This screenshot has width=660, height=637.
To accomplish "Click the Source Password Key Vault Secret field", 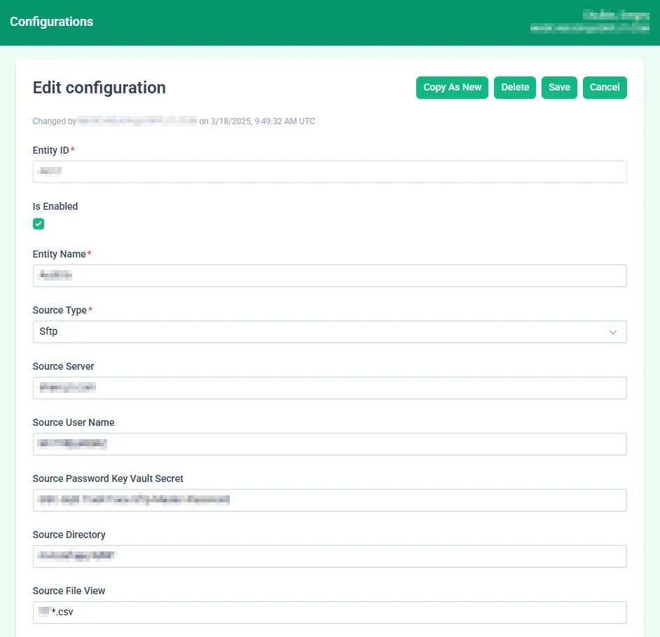I will 329,500.
